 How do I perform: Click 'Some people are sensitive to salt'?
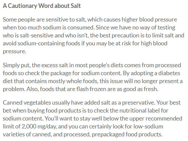(x=44, y=20)
